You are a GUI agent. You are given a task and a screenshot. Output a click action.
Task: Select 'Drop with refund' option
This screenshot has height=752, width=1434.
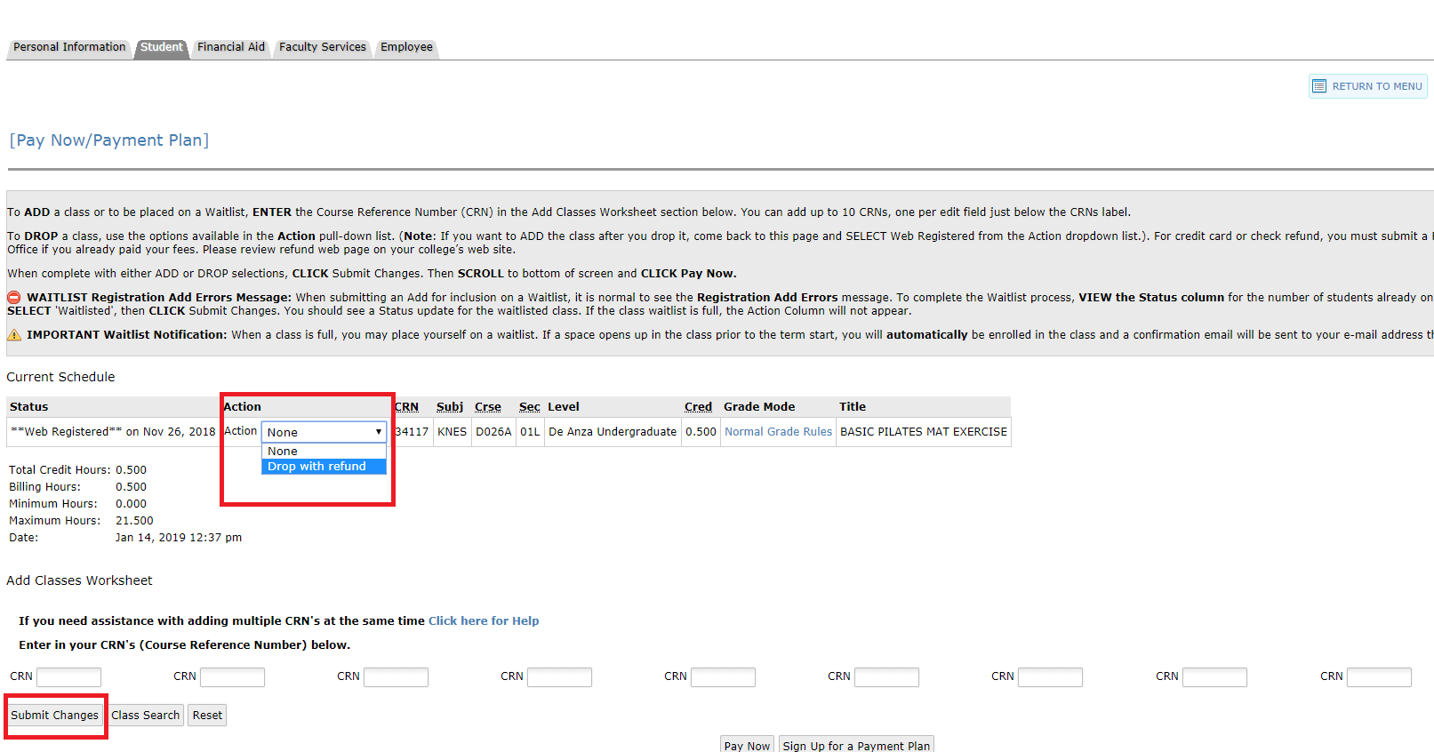pos(317,467)
